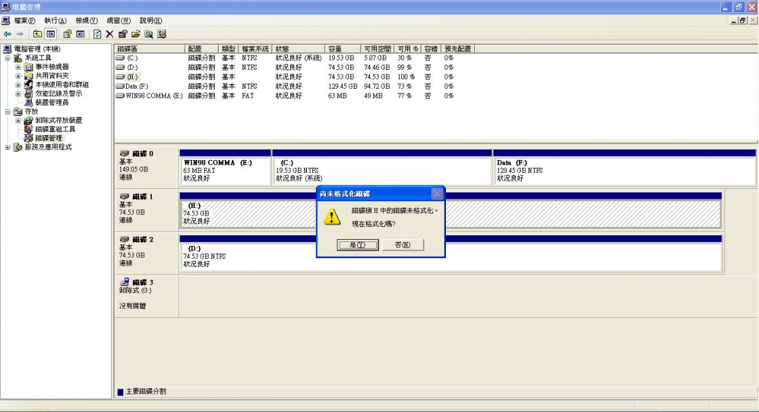Click the blue 主要磁碟分割 legend swatch

coord(120,392)
